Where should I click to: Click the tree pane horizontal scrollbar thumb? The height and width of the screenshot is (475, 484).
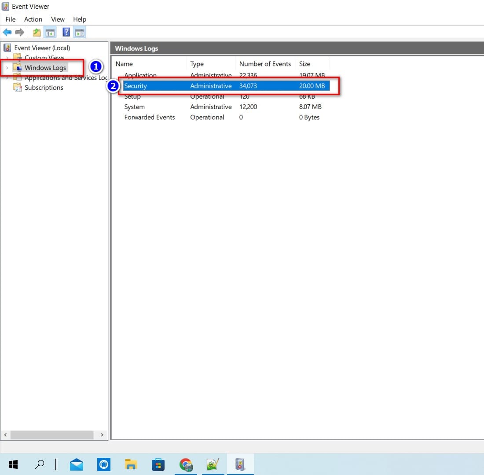tap(52, 435)
